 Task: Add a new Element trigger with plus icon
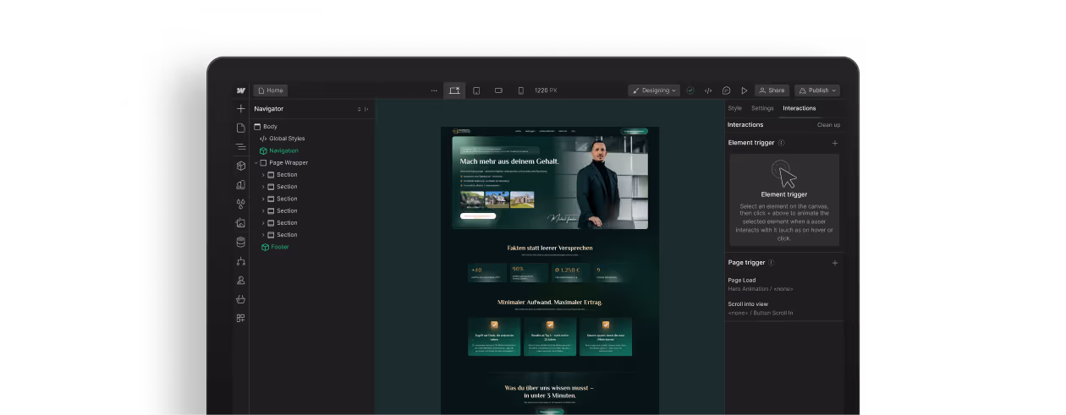pos(835,144)
